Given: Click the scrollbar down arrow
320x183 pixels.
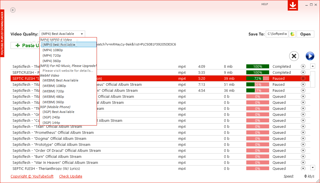Looking at the screenshot, I should 313,168.
